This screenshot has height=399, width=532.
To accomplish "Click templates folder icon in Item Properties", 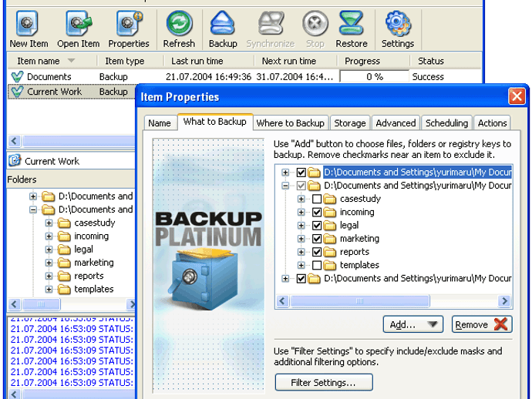I will [329, 265].
